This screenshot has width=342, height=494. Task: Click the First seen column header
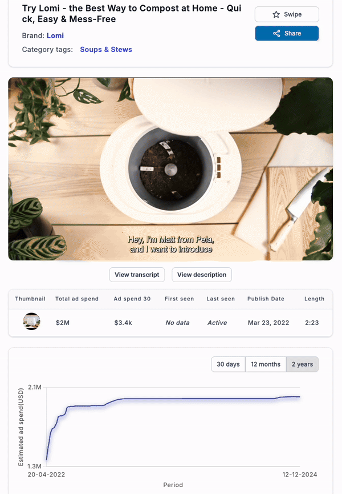[179, 299]
